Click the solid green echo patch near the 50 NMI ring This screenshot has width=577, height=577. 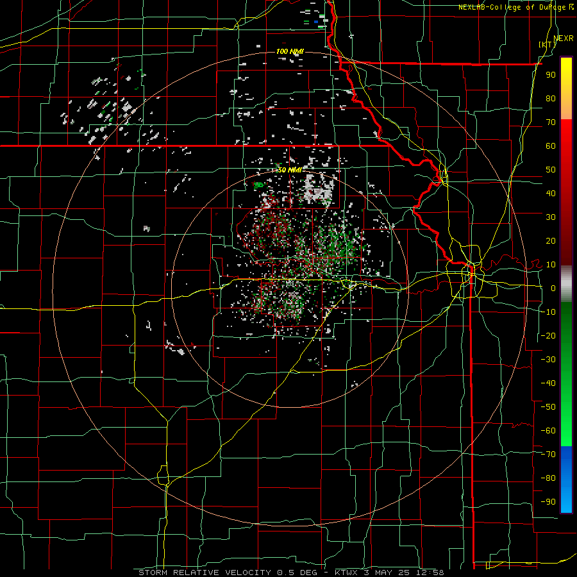[260, 185]
